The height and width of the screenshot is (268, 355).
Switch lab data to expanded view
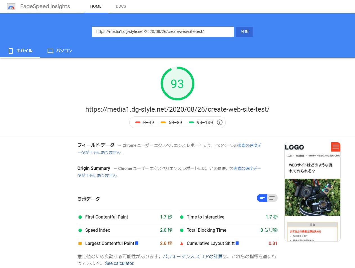click(272, 198)
